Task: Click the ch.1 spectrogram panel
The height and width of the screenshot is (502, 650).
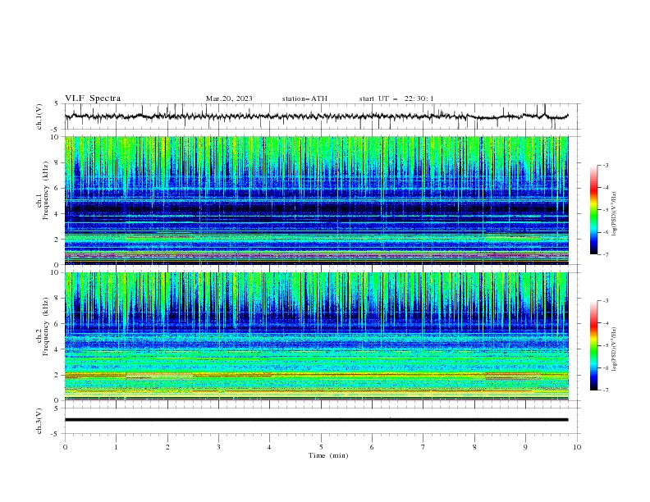Action: 316,200
